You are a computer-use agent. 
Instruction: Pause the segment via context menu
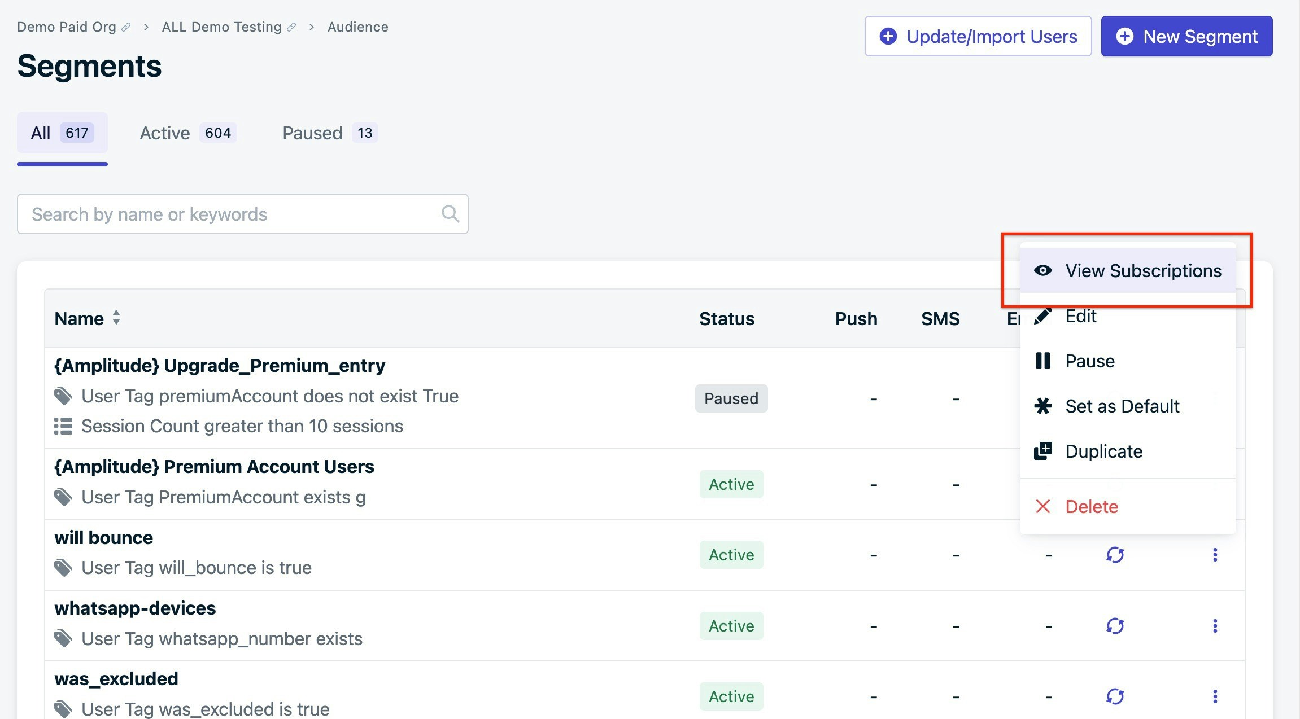(1089, 361)
